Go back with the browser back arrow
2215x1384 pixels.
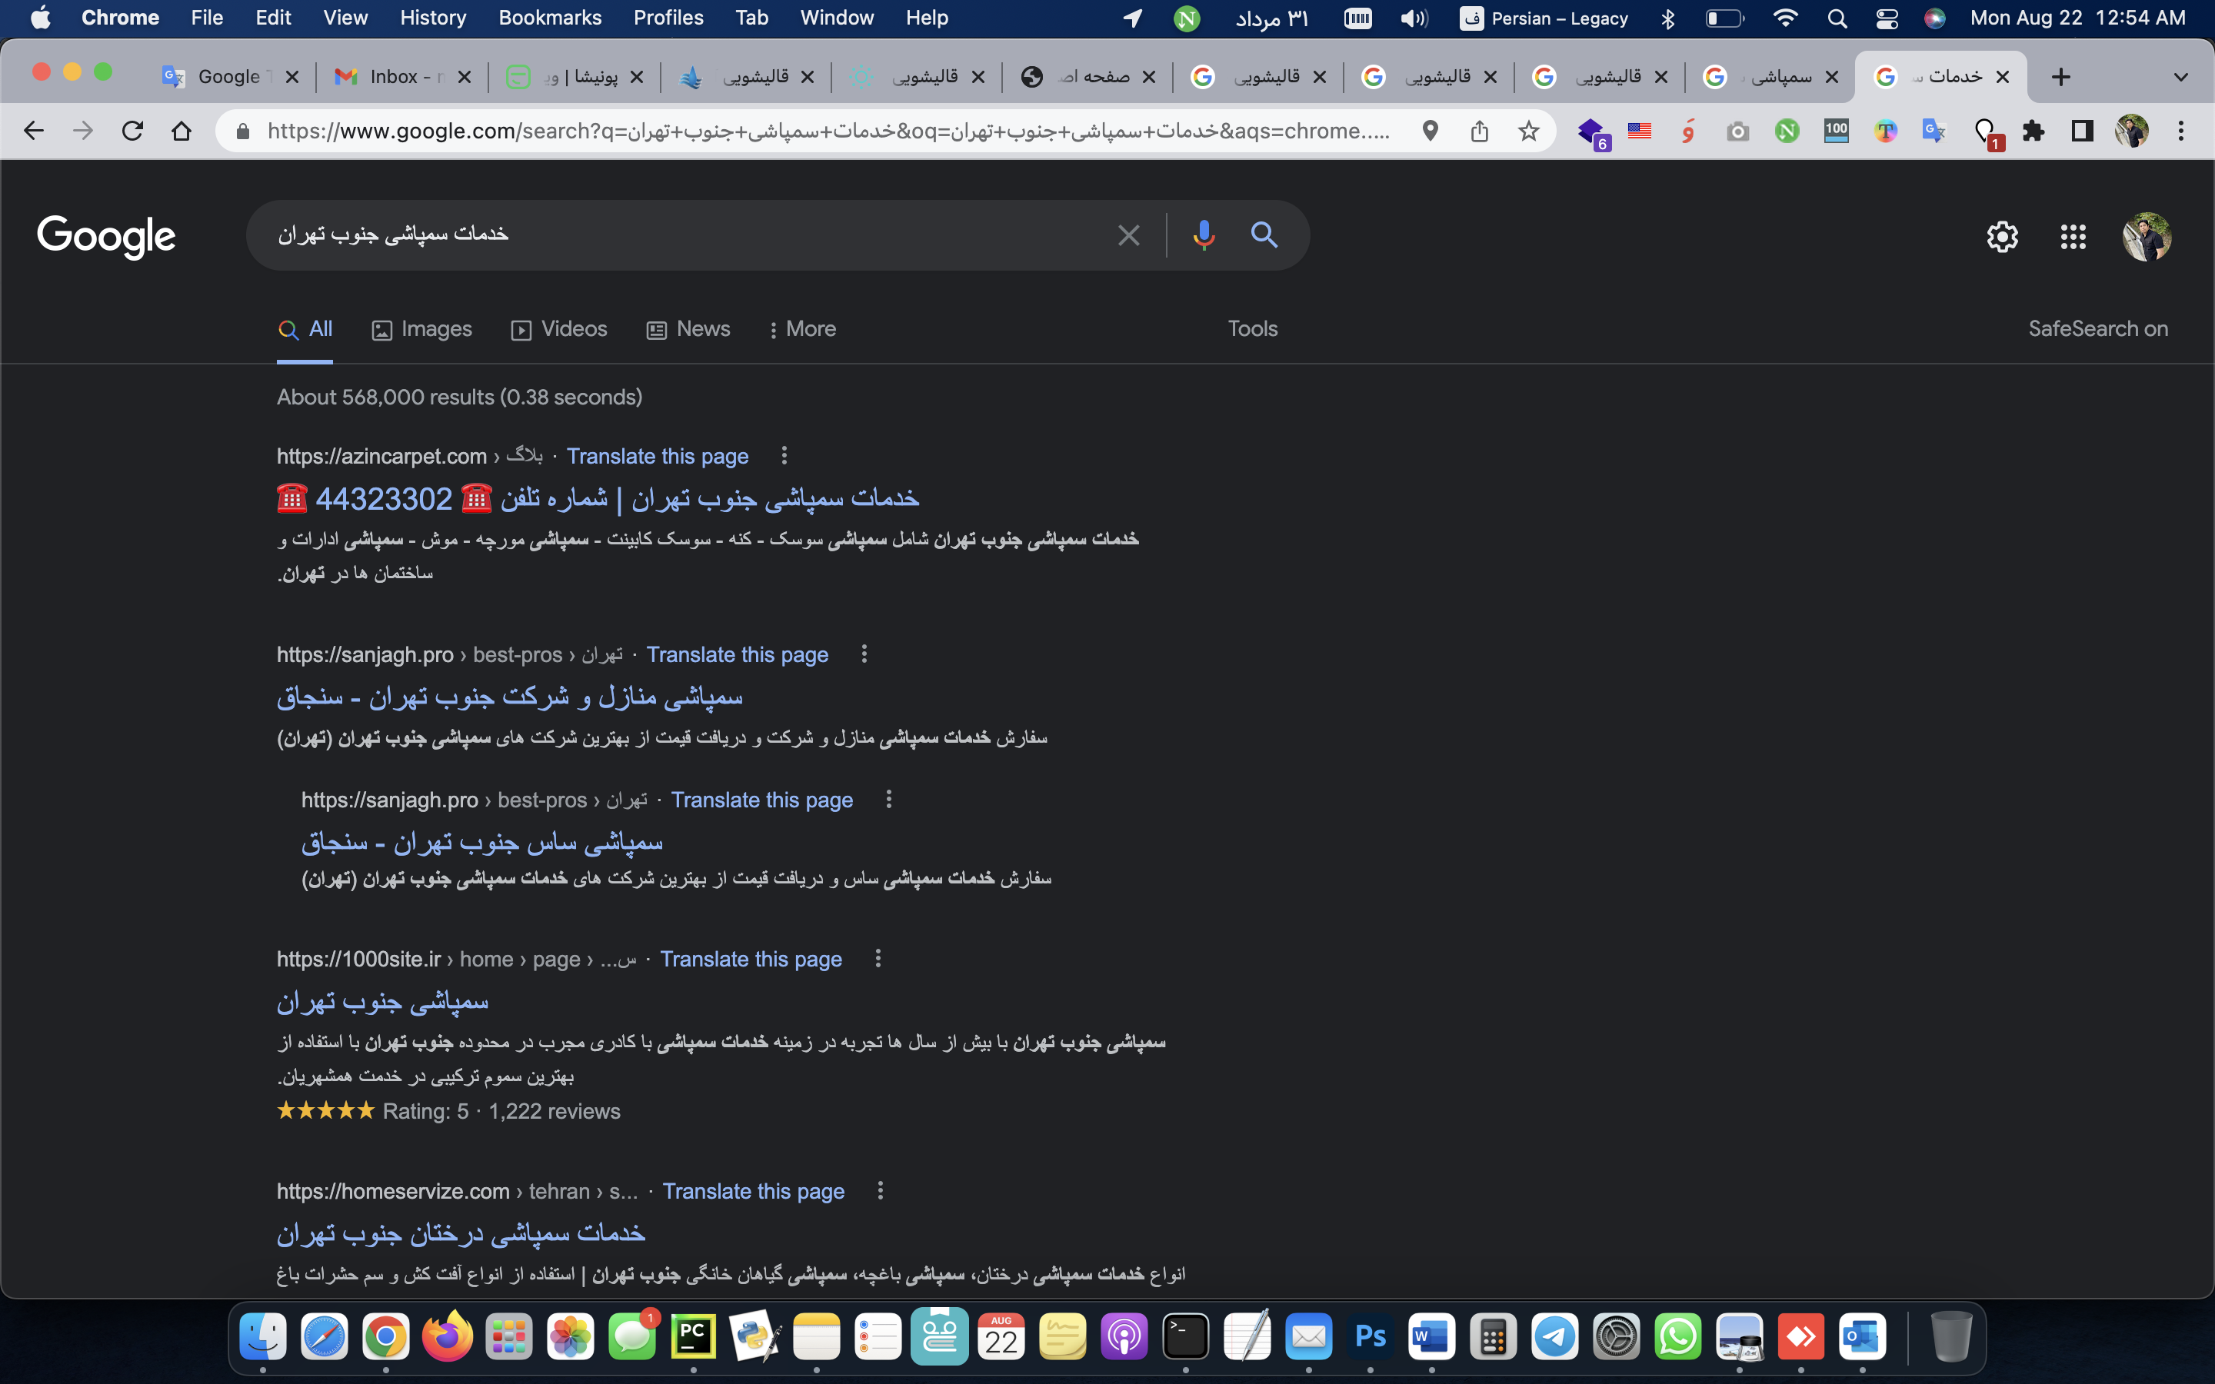[x=34, y=131]
